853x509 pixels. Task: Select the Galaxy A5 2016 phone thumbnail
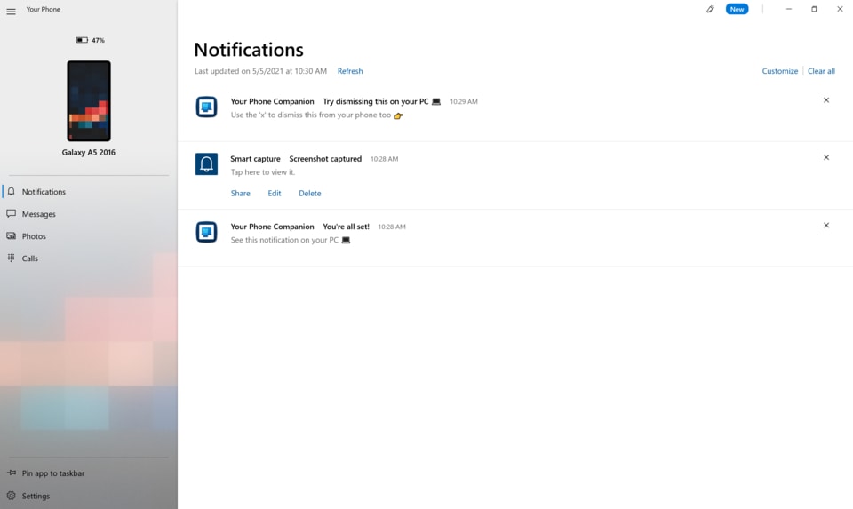pos(89,100)
